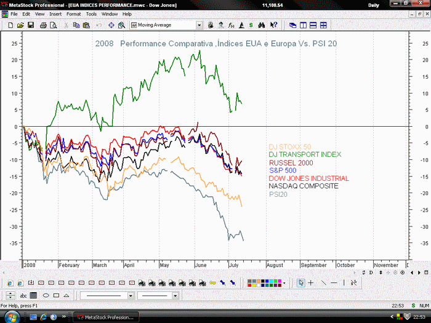Create a new chart with New icon

[x=10, y=25]
